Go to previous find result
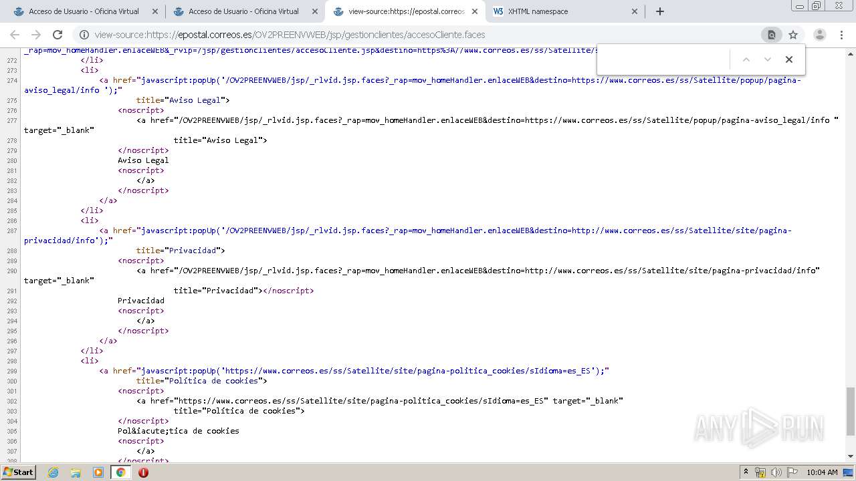856x481 pixels. point(746,59)
